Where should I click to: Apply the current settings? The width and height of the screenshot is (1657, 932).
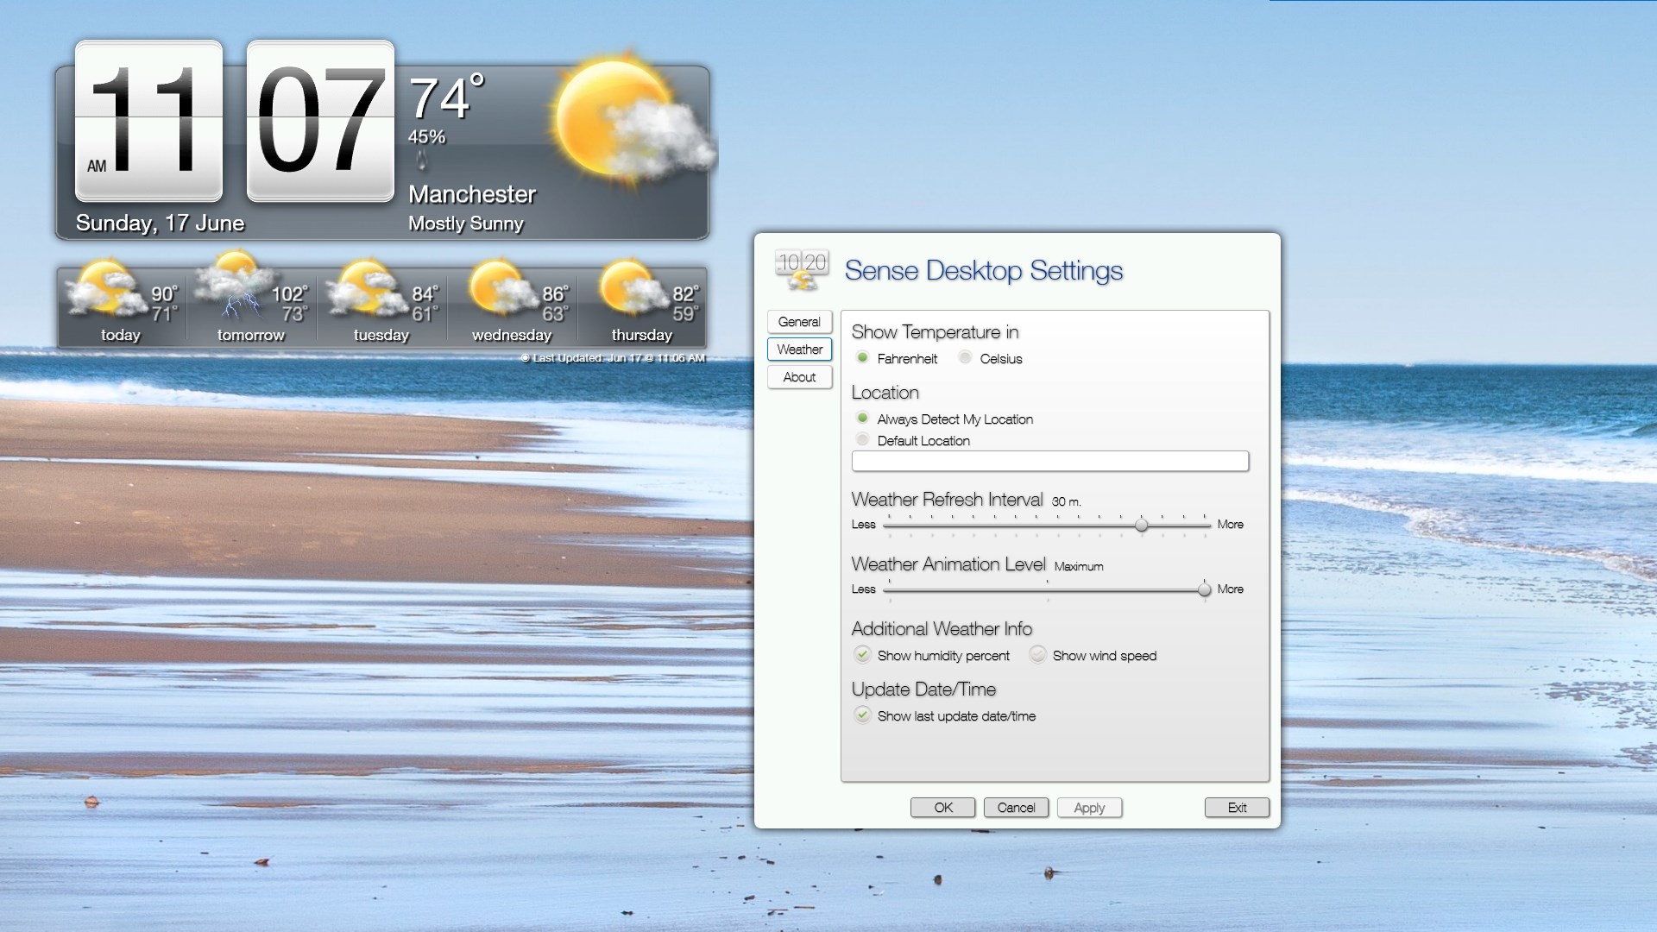pos(1089,807)
